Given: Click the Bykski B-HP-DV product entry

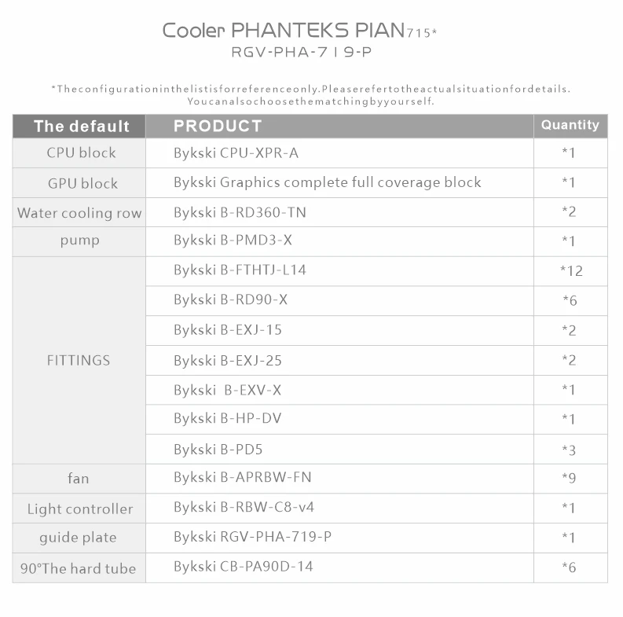Looking at the screenshot, I should click(x=227, y=418).
